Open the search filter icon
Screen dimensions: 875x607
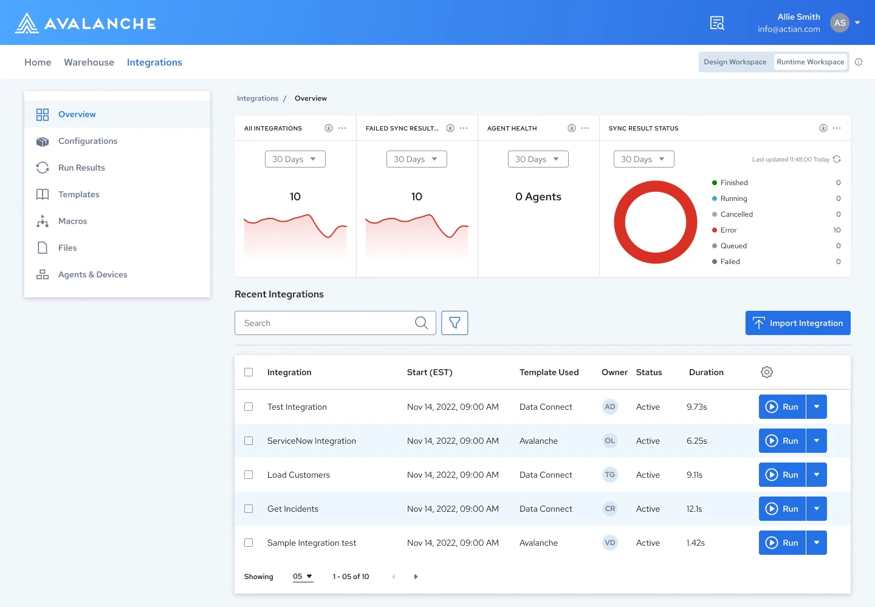coord(455,323)
